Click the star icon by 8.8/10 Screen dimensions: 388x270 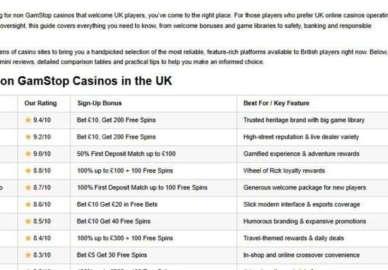coord(28,171)
